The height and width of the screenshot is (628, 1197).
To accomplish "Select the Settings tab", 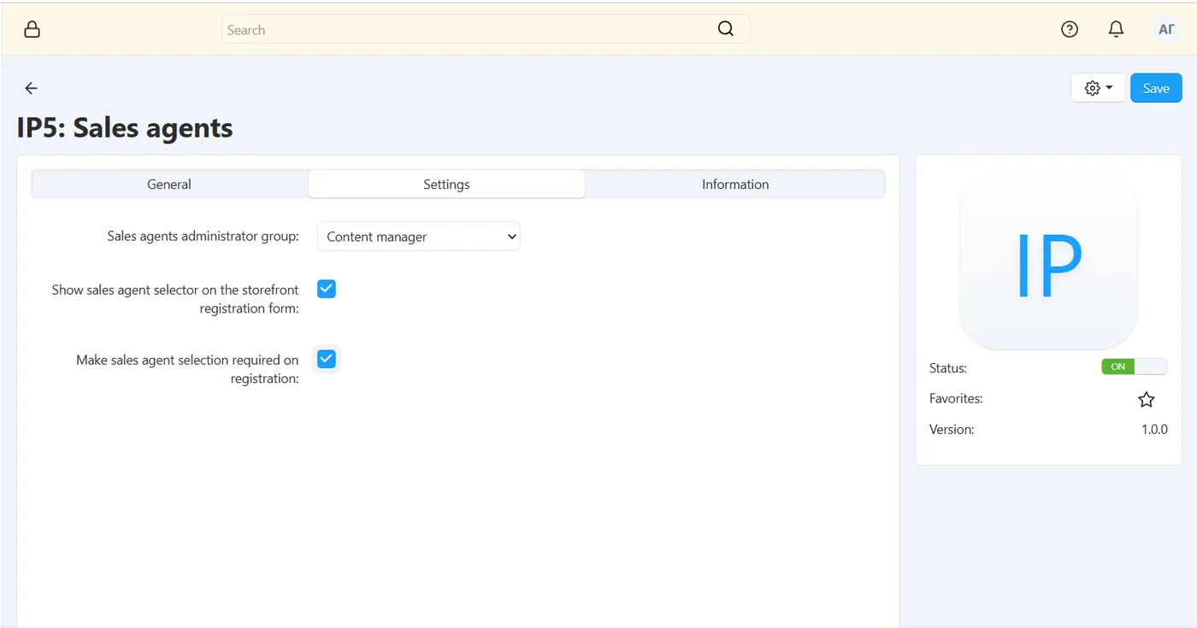I will click(x=446, y=184).
